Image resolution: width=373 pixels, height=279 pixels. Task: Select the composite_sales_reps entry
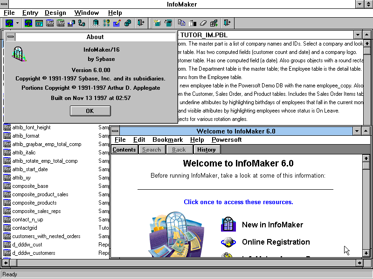pos(37,211)
